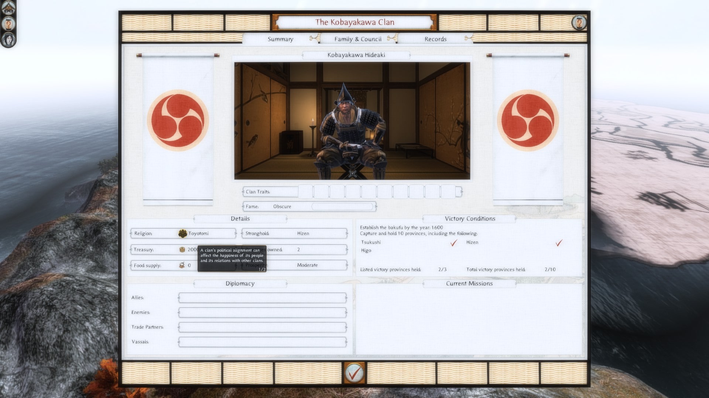Click the Stronghold 'Hizen' value
Viewport: 709px width, 398px height.
303,233
